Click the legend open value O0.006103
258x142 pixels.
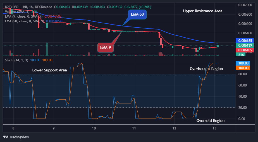pos(62,7)
